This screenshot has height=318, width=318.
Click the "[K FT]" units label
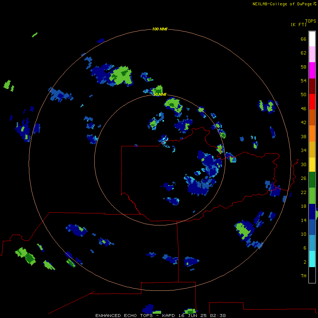pos(299,24)
